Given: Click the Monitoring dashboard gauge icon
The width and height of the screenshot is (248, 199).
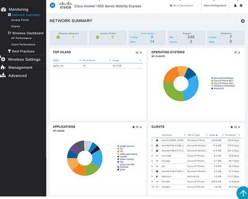Looking at the screenshot, I should coord(3,9).
